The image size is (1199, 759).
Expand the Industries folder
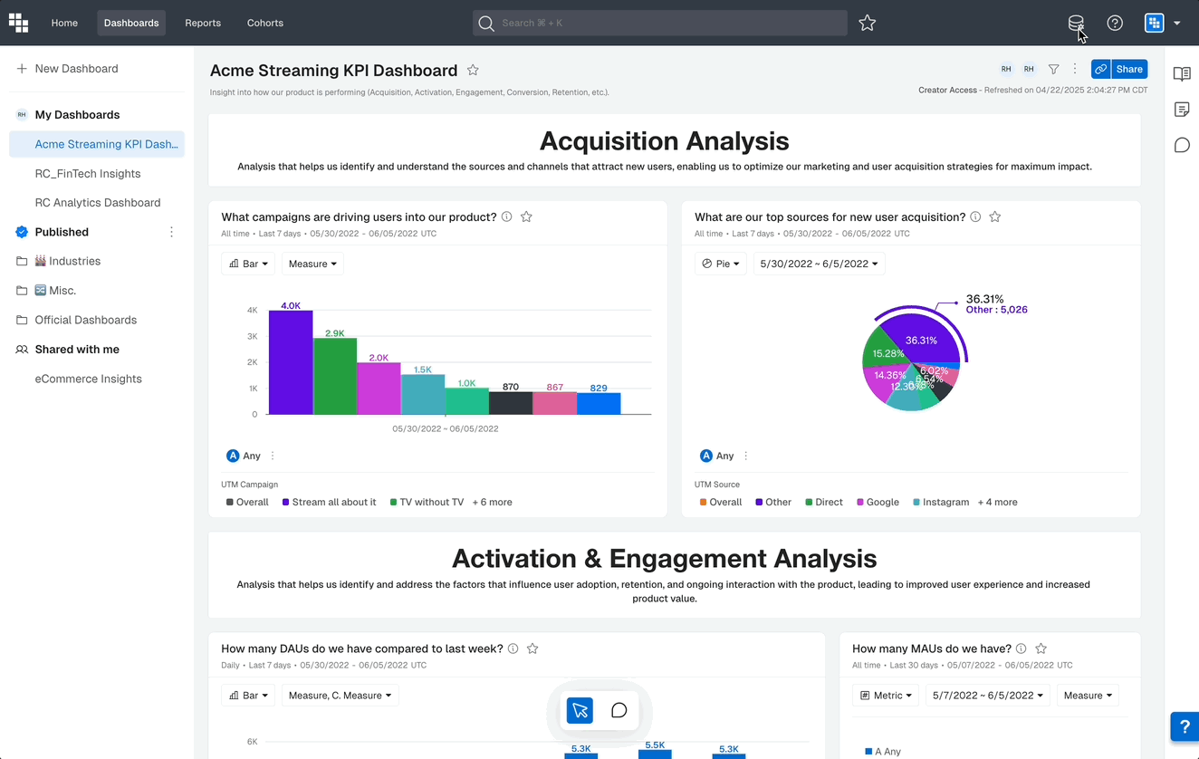click(67, 261)
